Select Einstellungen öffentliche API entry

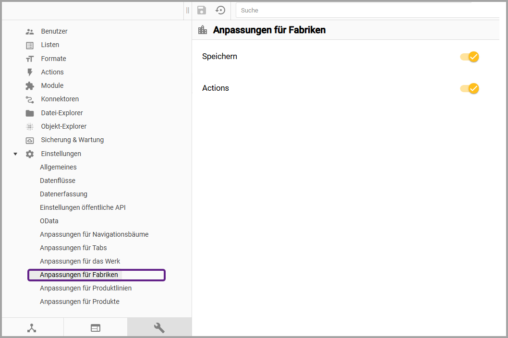(x=83, y=207)
